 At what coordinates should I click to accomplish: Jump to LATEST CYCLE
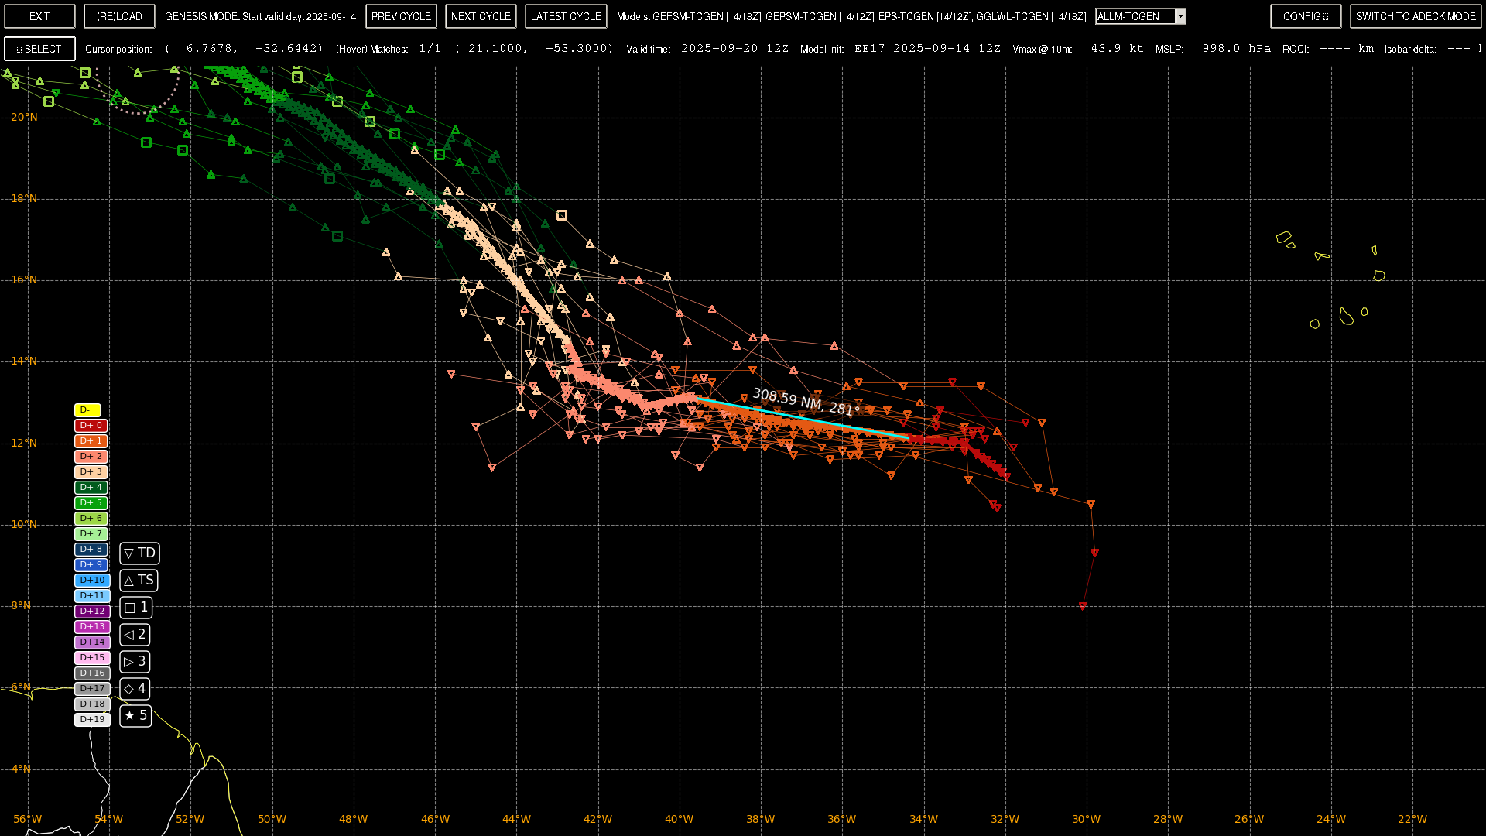566,16
